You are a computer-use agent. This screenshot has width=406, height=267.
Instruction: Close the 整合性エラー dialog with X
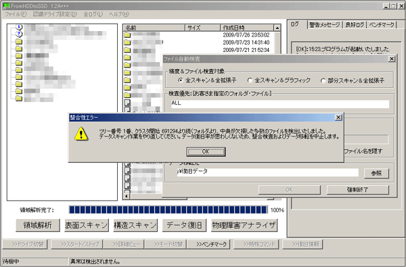point(338,118)
